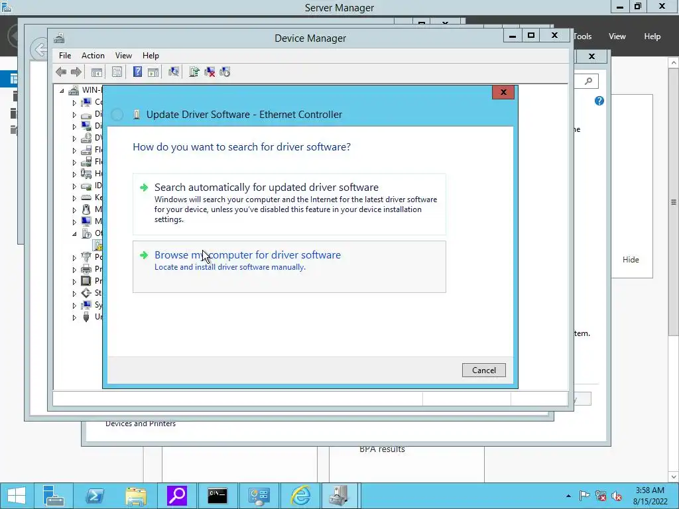Expand the Keyboards node arrow

[x=74, y=198]
